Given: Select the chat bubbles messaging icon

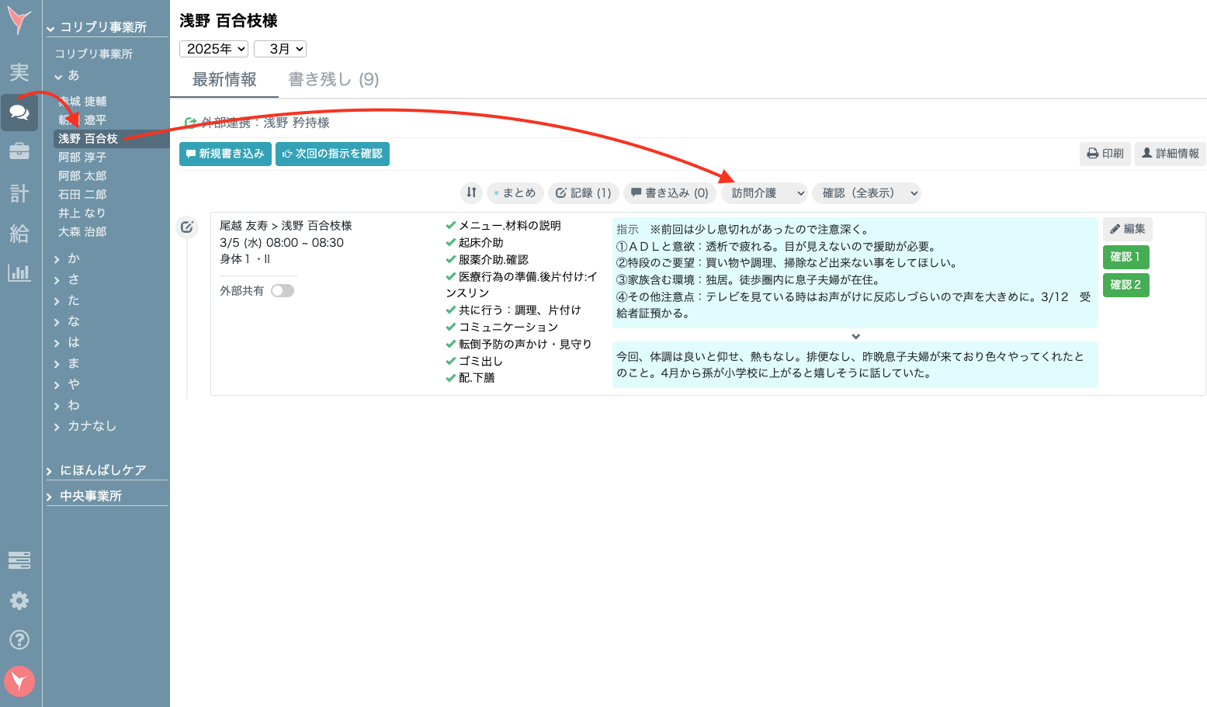Looking at the screenshot, I should [x=19, y=112].
